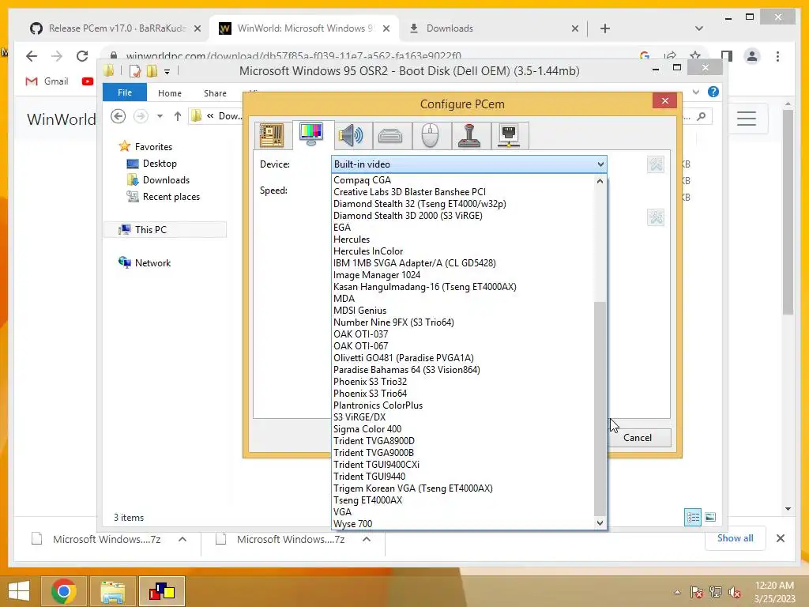
Task: Click the PCem icon on the taskbar
Action: pos(162,591)
